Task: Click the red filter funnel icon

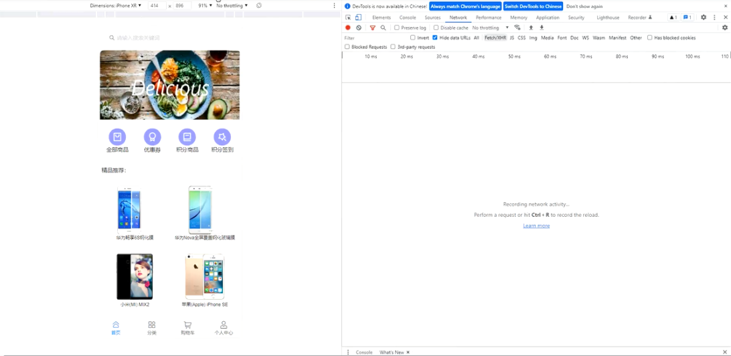Action: tap(372, 27)
